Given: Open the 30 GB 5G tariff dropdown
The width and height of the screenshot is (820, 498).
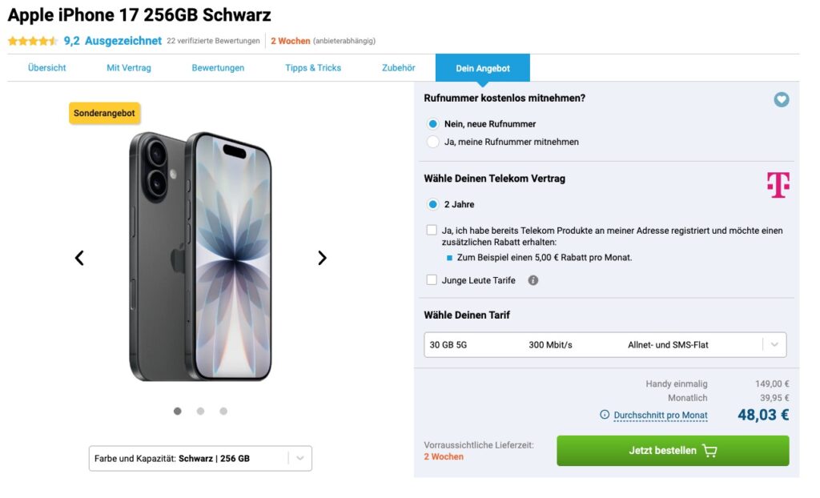Looking at the screenshot, I should [605, 345].
